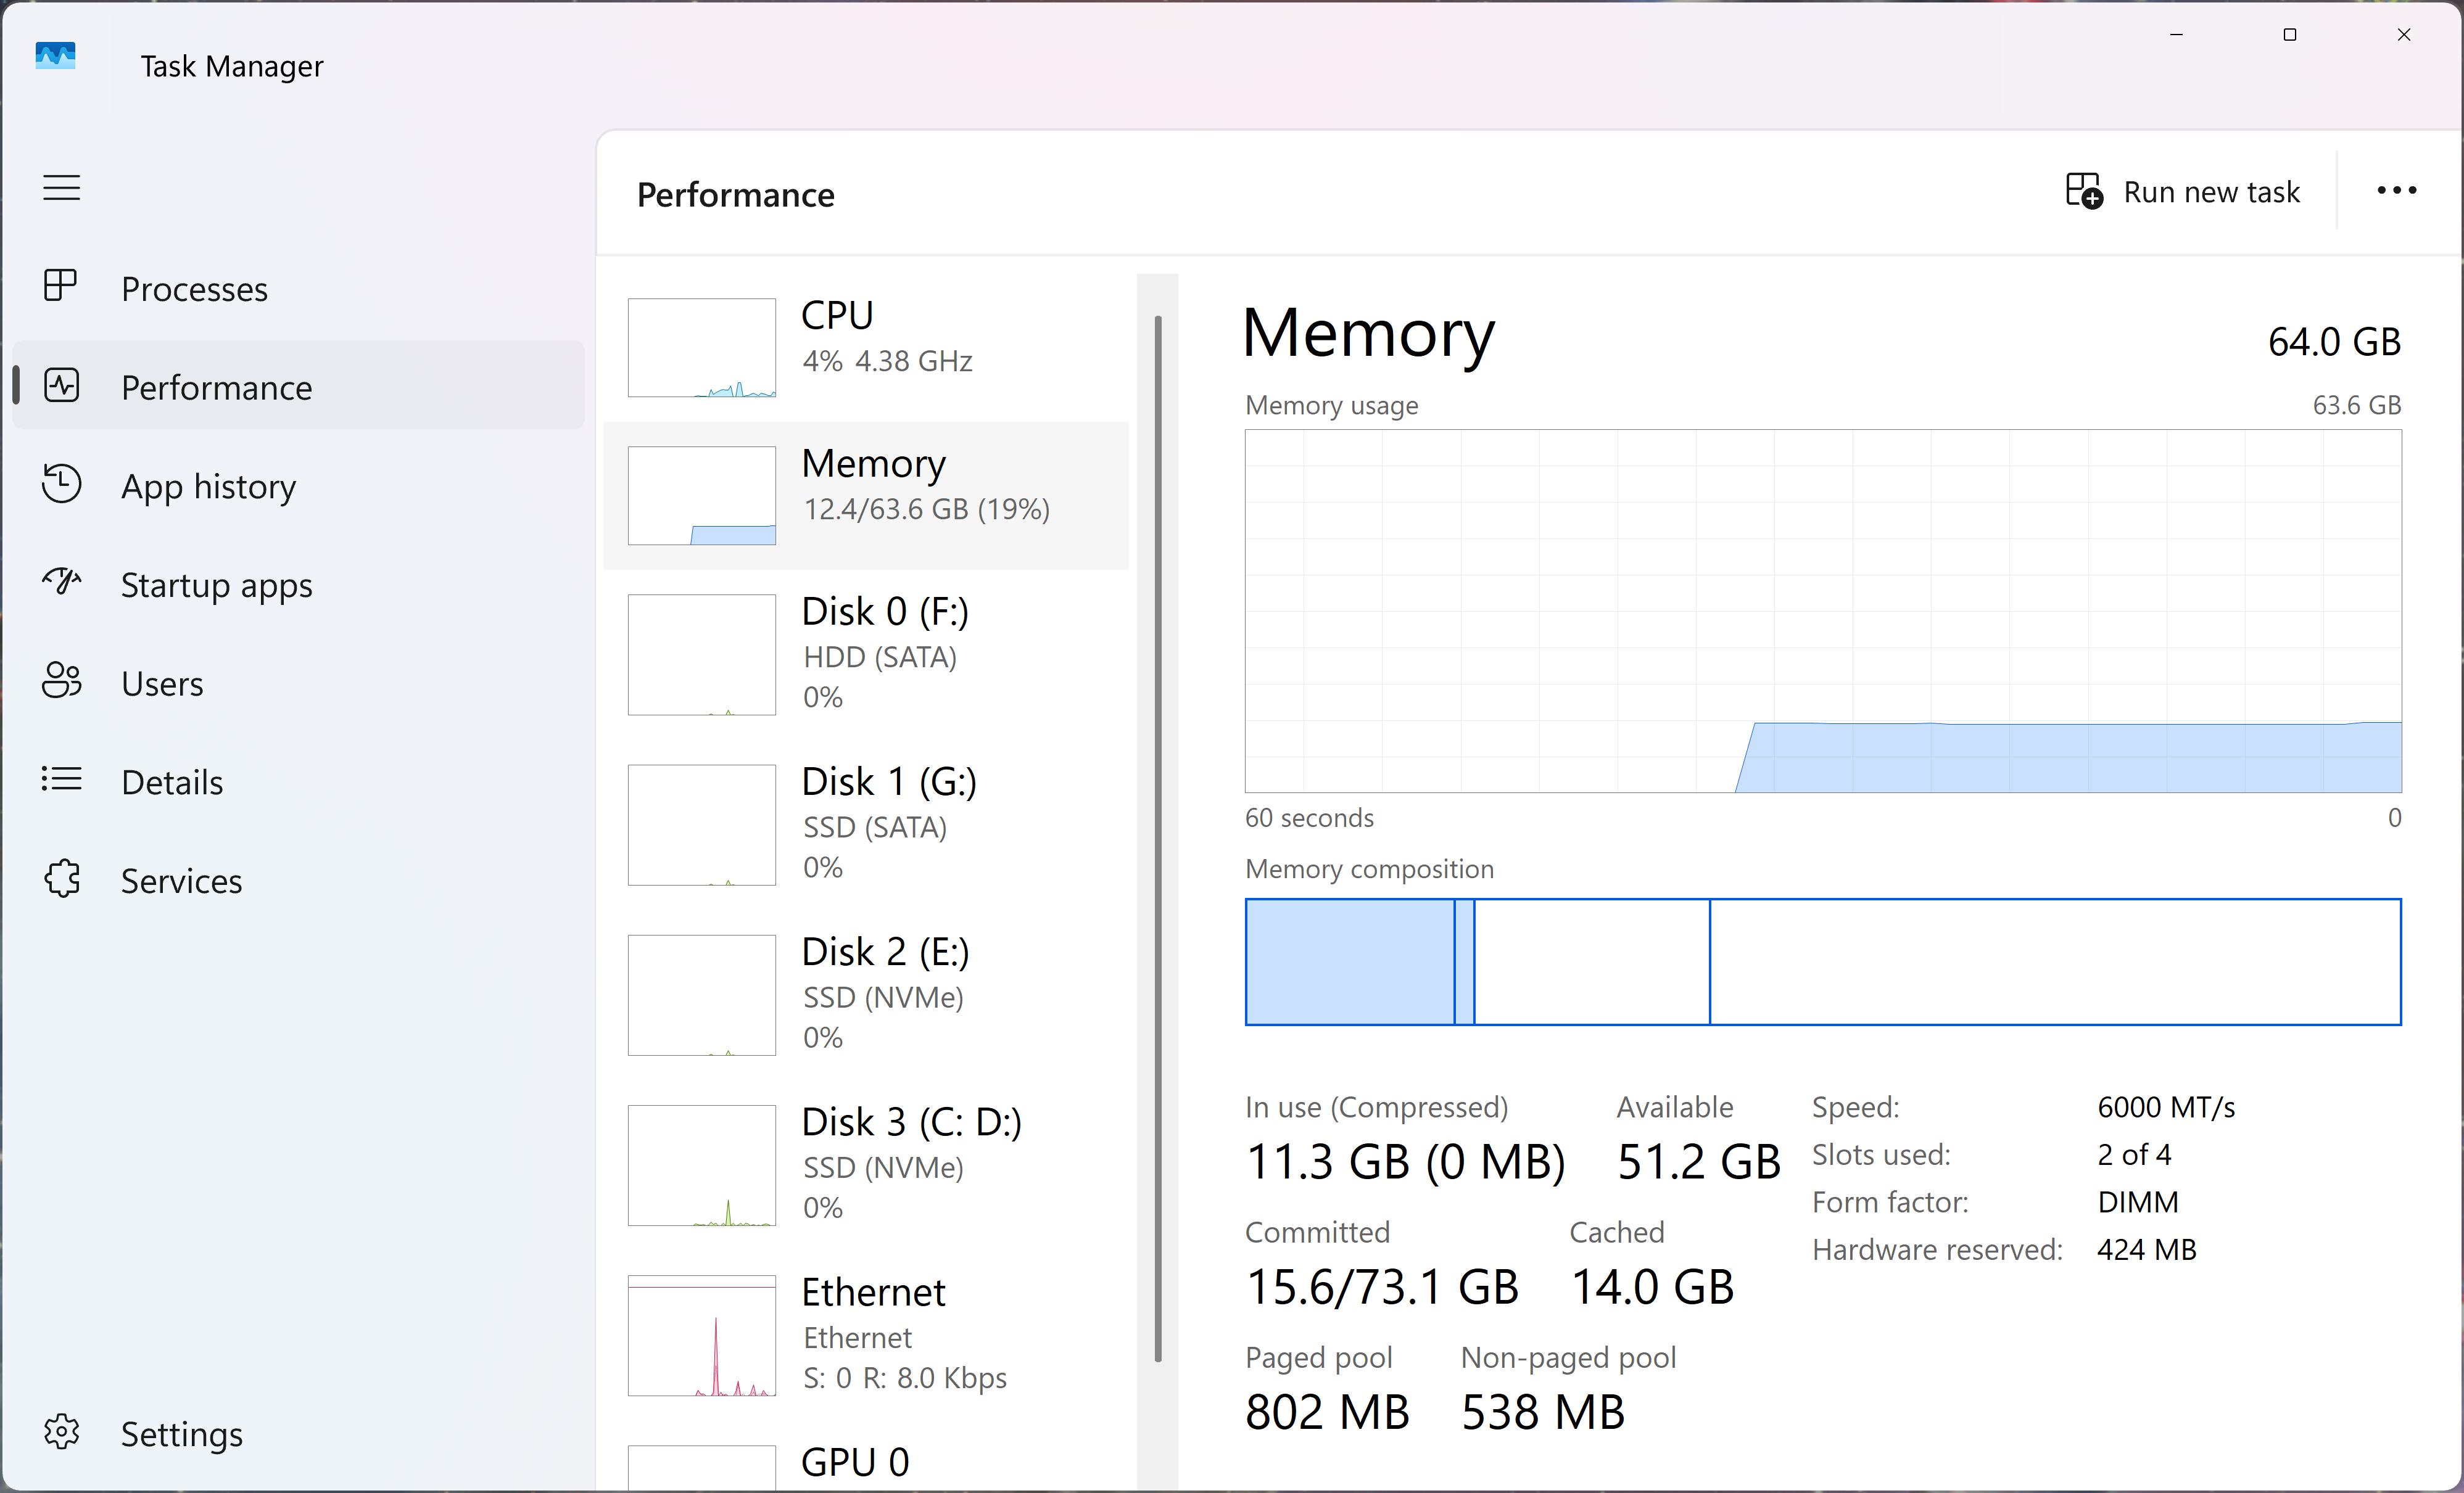Toggle the hamburger navigation menu
2464x1493 pixels.
(61, 188)
